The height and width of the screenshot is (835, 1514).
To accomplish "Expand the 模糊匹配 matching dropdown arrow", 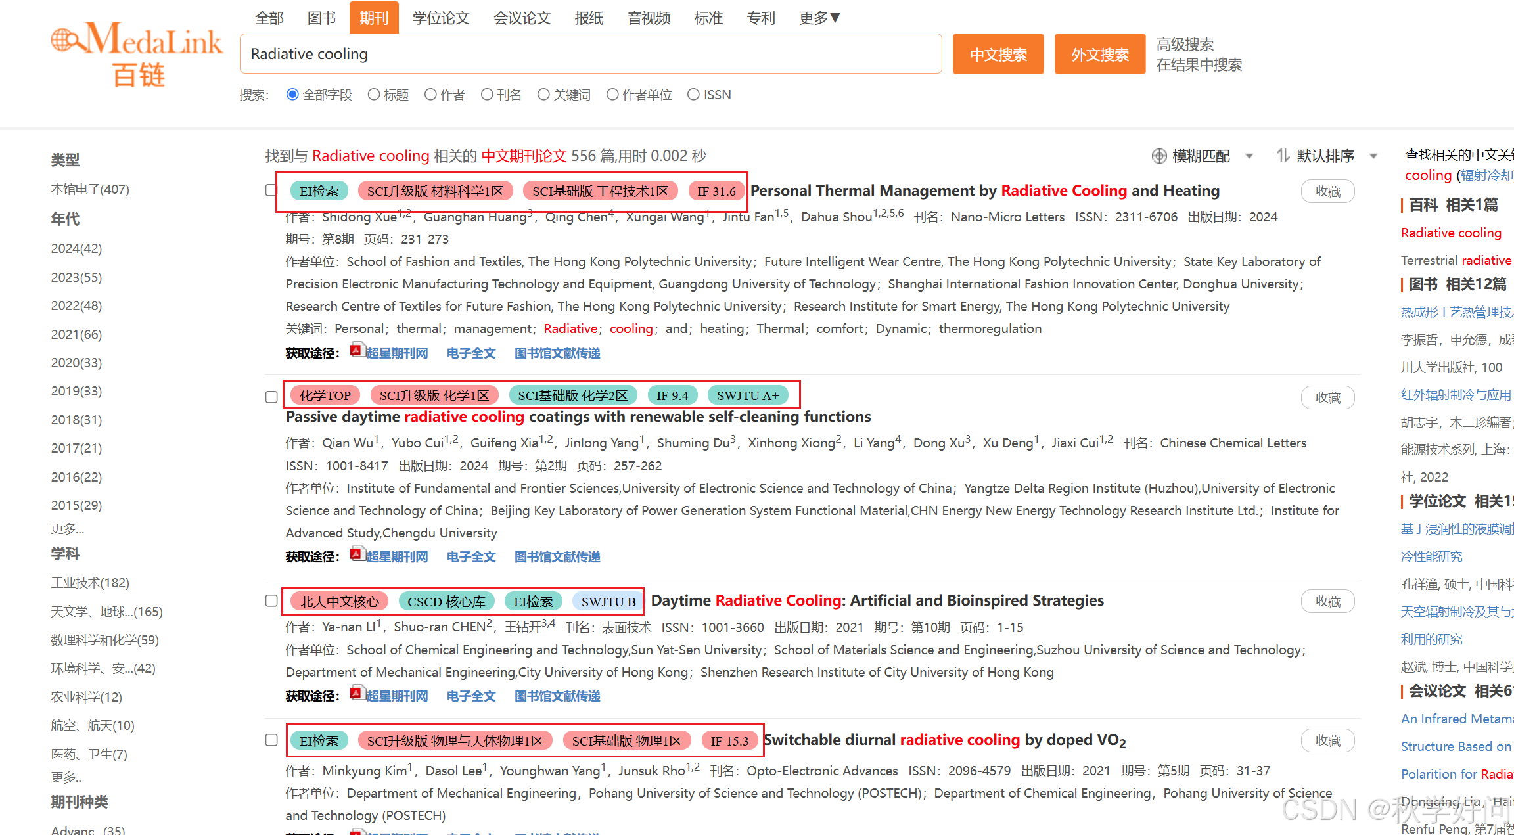I will [x=1249, y=156].
